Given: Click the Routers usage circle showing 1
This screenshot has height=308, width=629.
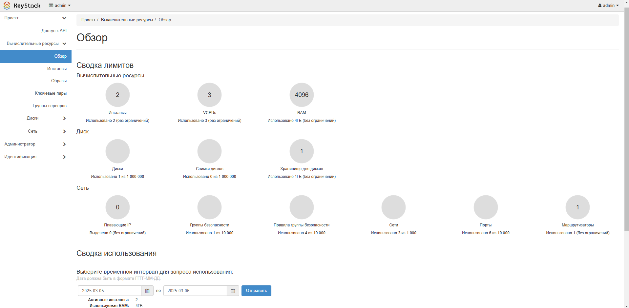Looking at the screenshot, I should tap(577, 207).
